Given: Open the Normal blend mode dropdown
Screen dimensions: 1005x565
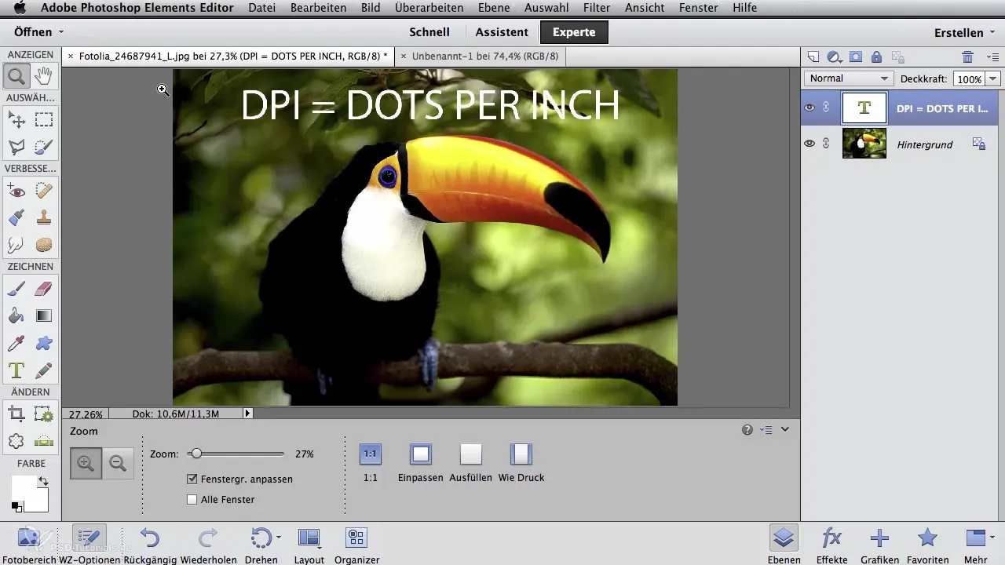Looking at the screenshot, I should [x=849, y=78].
